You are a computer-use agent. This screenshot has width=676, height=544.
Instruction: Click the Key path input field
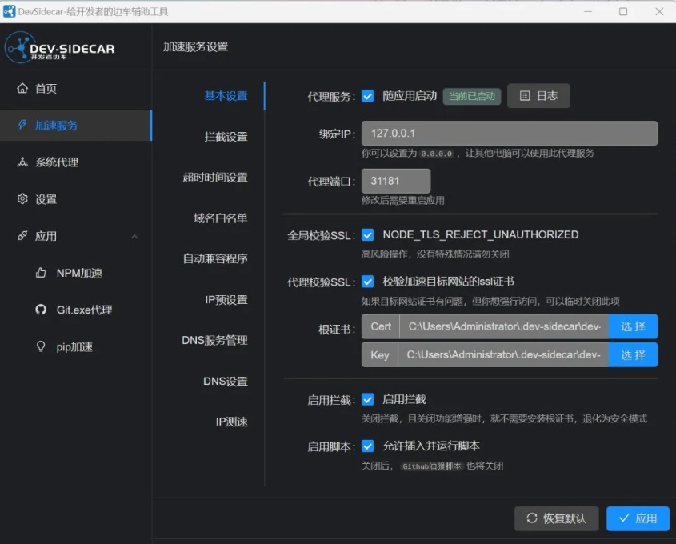[x=503, y=354]
